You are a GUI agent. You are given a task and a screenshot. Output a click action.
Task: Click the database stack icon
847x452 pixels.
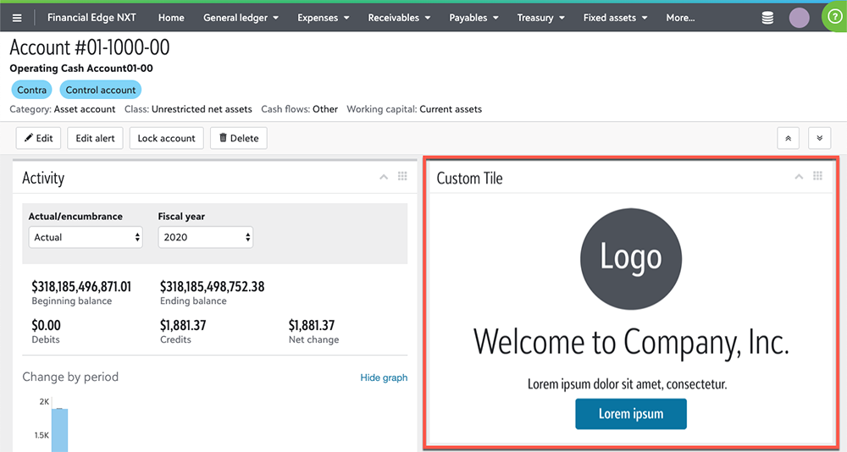(767, 18)
